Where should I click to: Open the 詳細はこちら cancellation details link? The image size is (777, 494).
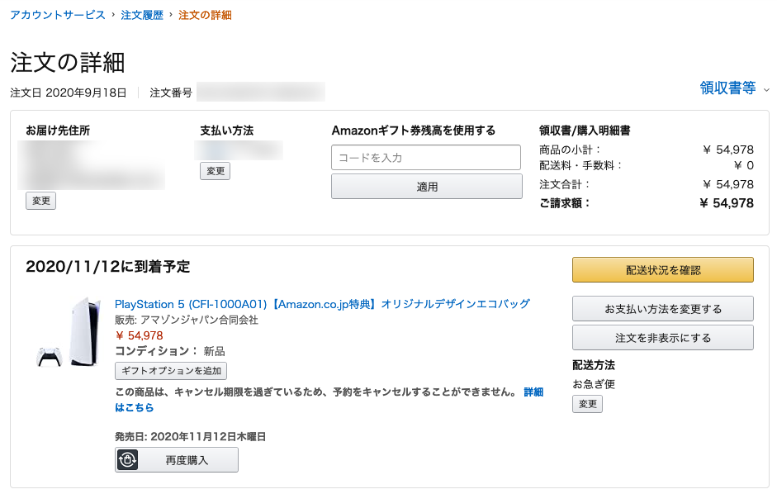tap(533, 392)
